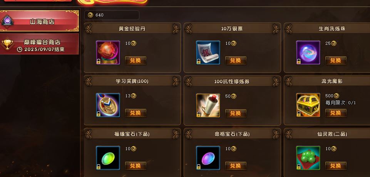This screenshot has width=370, height=177.
Task: Click the 命格宝石(下品) purple gem icon
Action: 208,158
